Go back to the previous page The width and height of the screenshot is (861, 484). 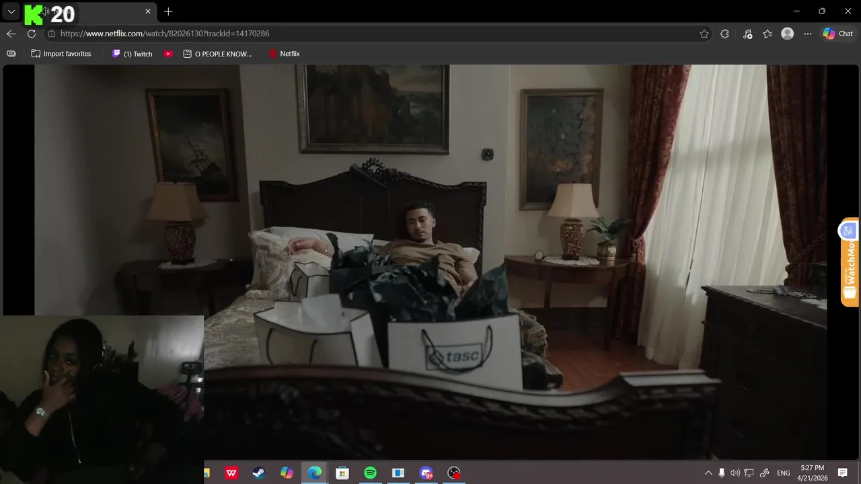point(11,34)
